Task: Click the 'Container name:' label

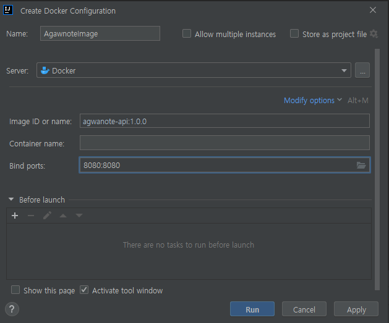Action: [36, 144]
